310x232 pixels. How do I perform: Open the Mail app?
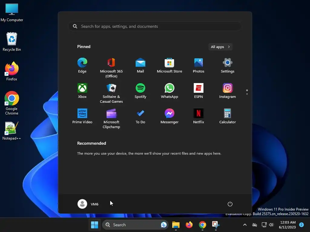(x=140, y=66)
